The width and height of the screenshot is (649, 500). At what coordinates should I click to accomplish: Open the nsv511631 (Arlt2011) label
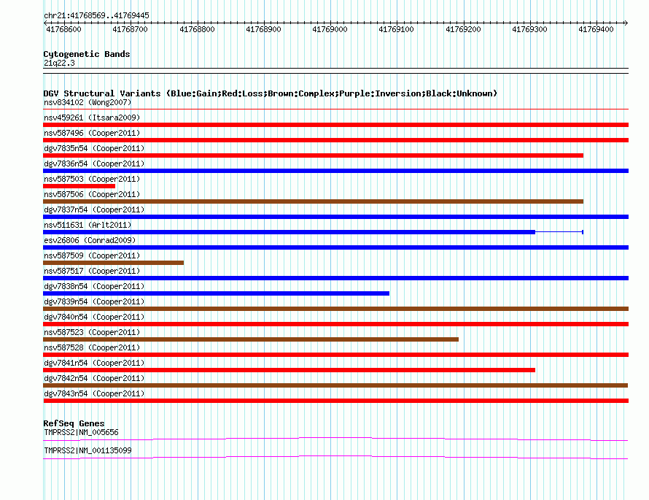88,225
